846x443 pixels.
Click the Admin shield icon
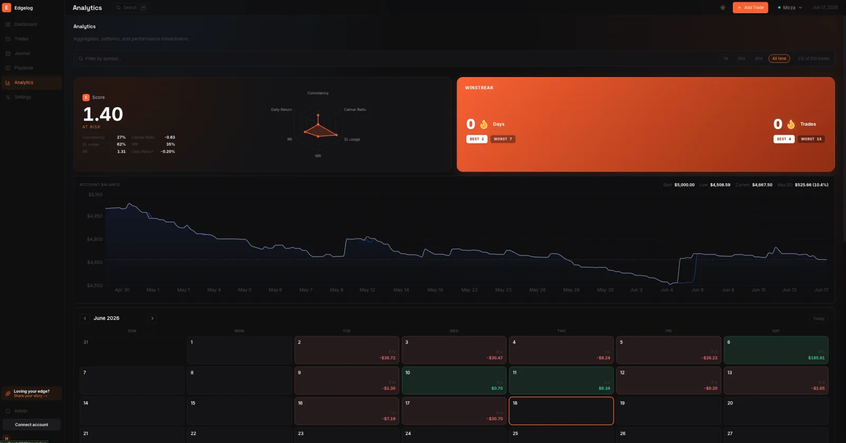pyautogui.click(x=8, y=411)
